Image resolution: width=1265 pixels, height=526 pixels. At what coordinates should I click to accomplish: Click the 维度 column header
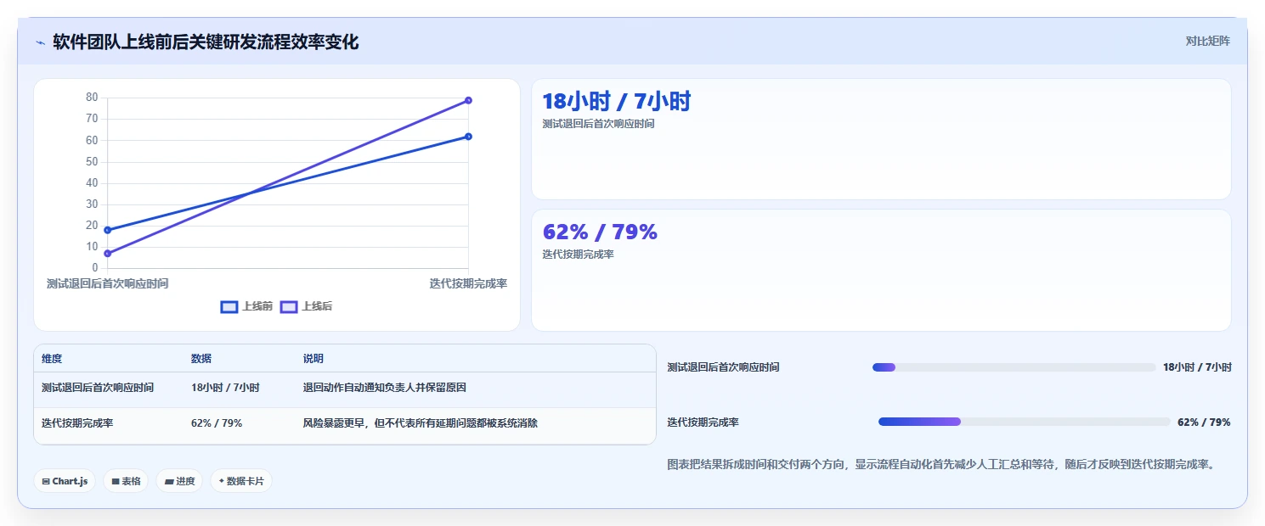pyautogui.click(x=52, y=359)
